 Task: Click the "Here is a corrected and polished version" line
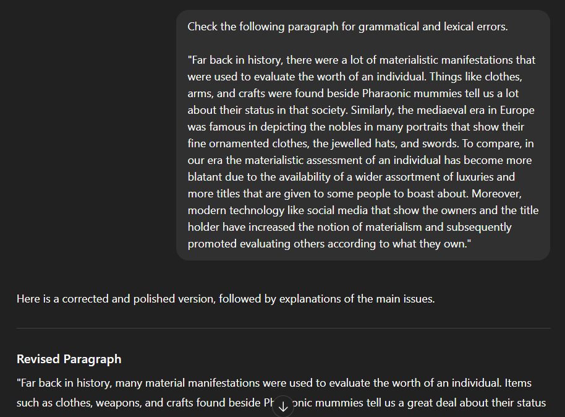pyautogui.click(x=226, y=299)
